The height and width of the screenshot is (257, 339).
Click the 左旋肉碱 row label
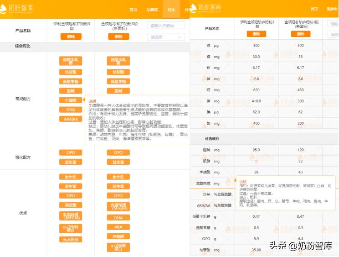(203, 184)
